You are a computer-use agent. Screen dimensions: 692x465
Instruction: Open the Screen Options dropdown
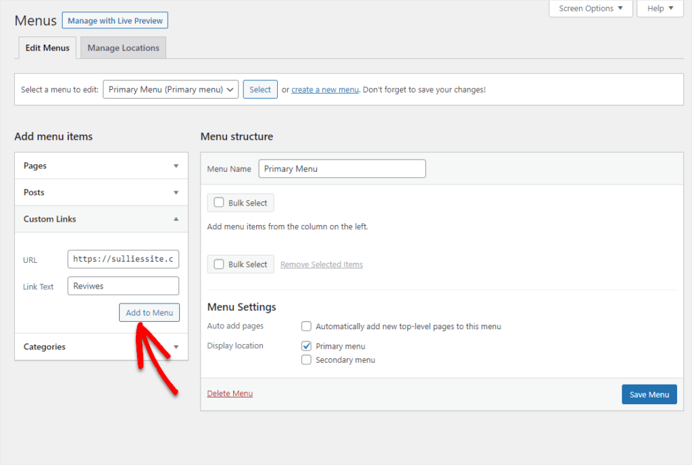(x=590, y=8)
